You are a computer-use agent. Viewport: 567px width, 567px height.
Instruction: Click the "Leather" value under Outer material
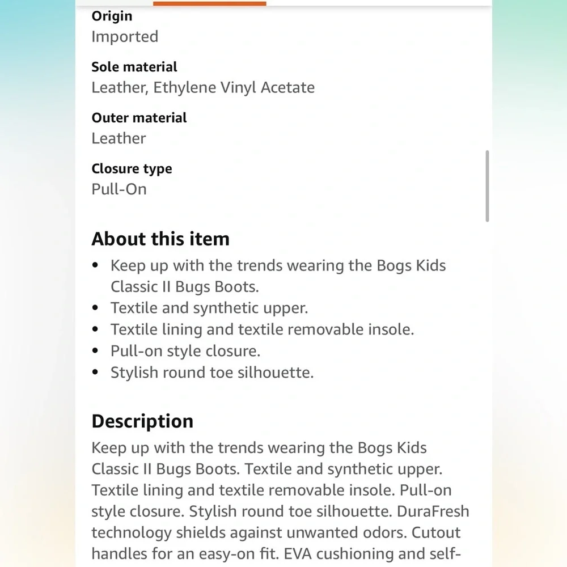119,138
